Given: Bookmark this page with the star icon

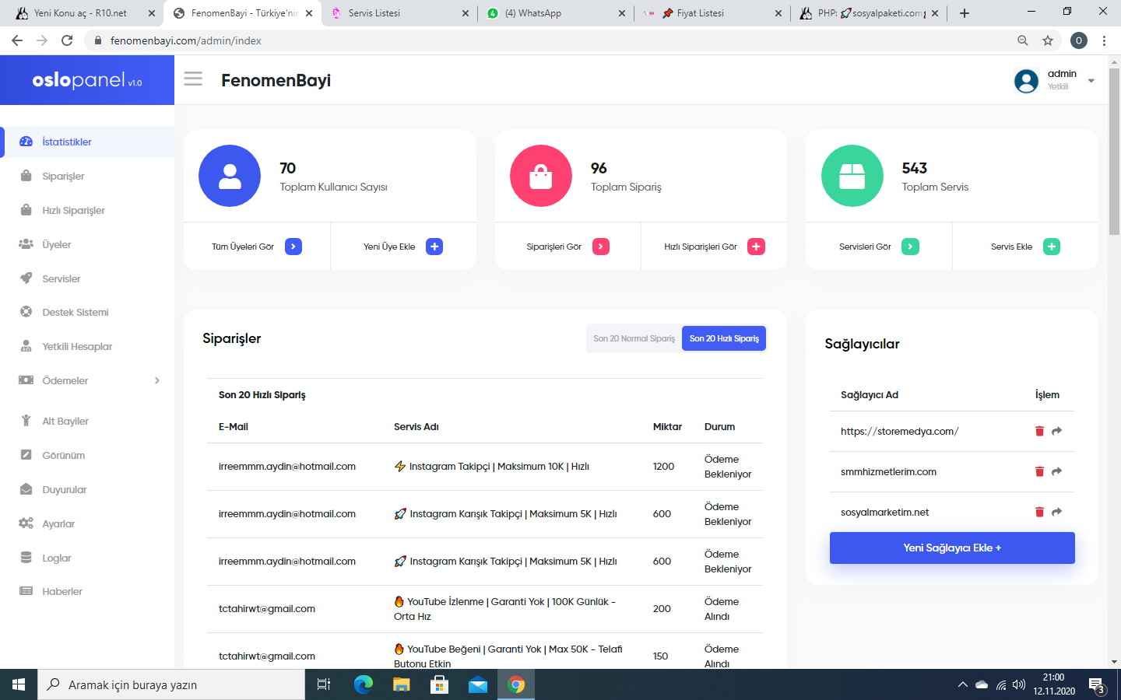Looking at the screenshot, I should tap(1048, 40).
